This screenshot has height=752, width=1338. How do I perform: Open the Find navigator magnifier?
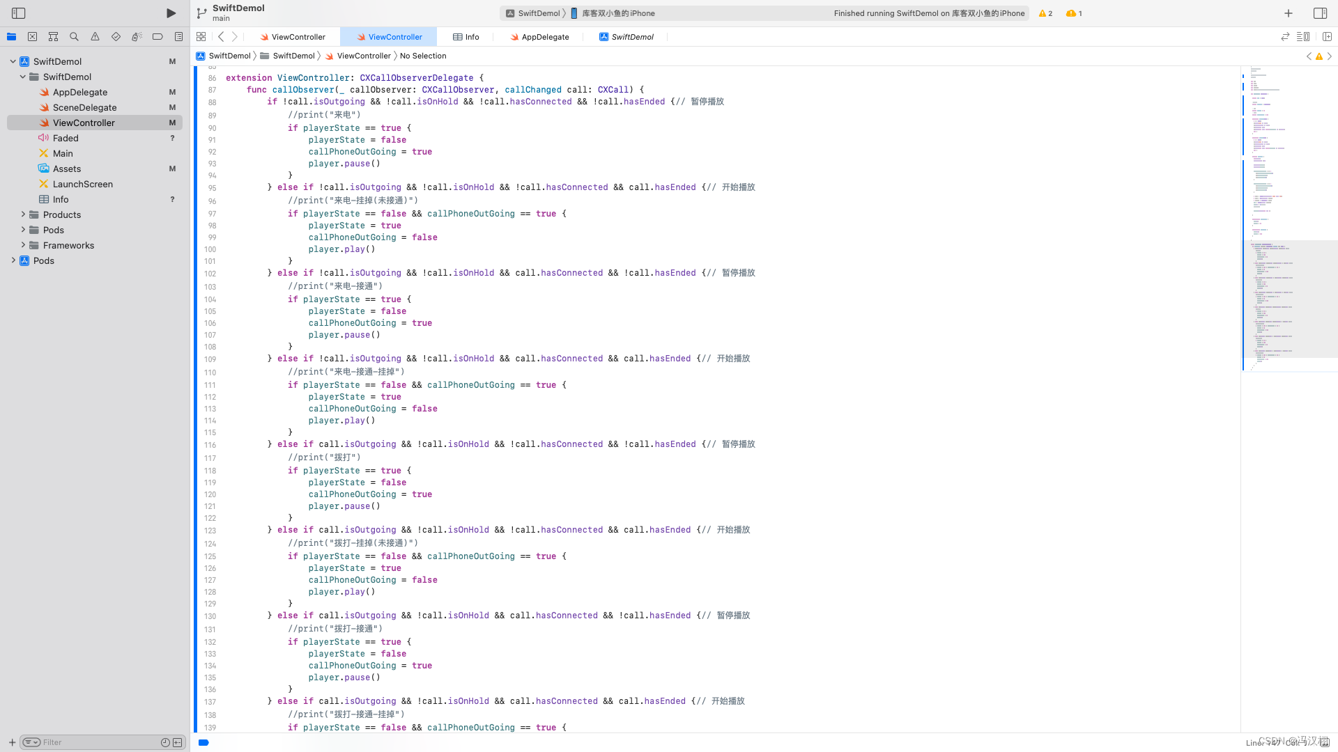74,37
